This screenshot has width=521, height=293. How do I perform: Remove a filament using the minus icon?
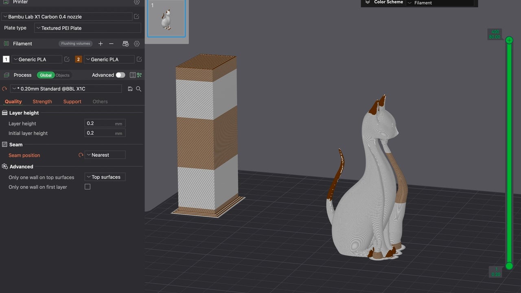click(111, 44)
